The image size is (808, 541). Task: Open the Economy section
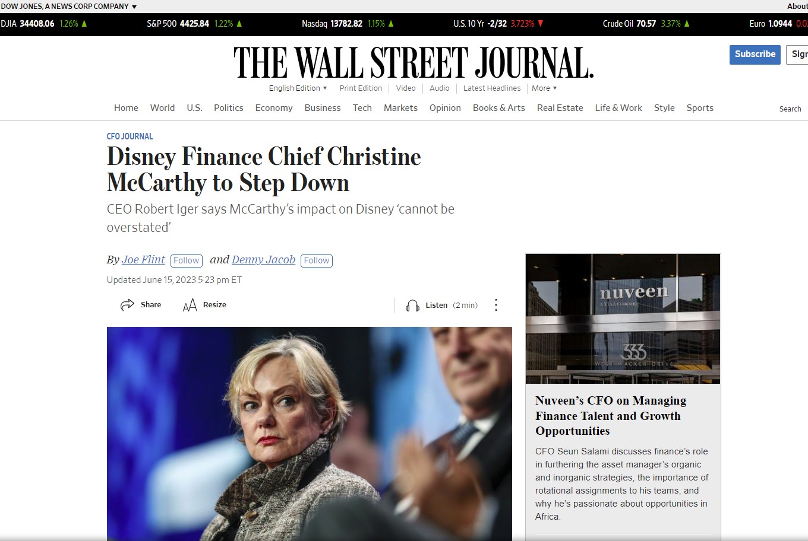pos(274,108)
